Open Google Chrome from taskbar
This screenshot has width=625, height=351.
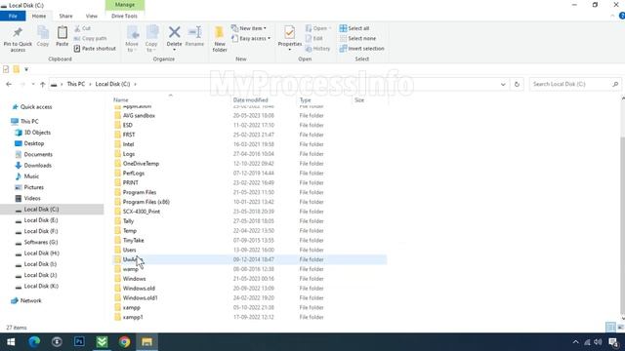(124, 342)
